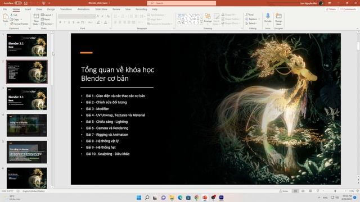Click the ribbon Search box
Screen dimensions: 360x202
pyautogui.click(x=181, y=3)
